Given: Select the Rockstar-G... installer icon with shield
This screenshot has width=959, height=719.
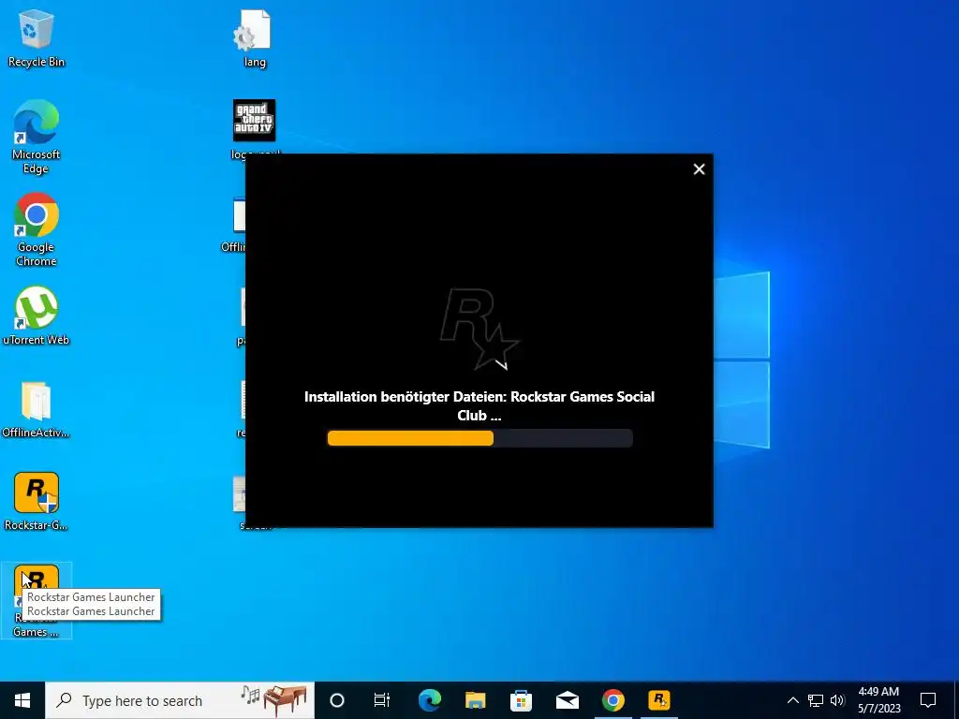Looking at the screenshot, I should pyautogui.click(x=37, y=502).
